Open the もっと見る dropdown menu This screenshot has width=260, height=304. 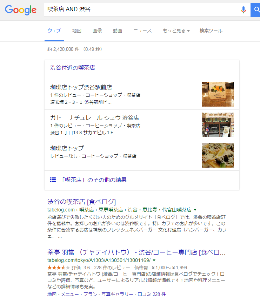[176, 31]
